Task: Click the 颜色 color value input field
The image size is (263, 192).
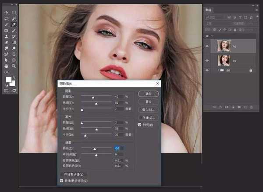Action: (x=119, y=148)
